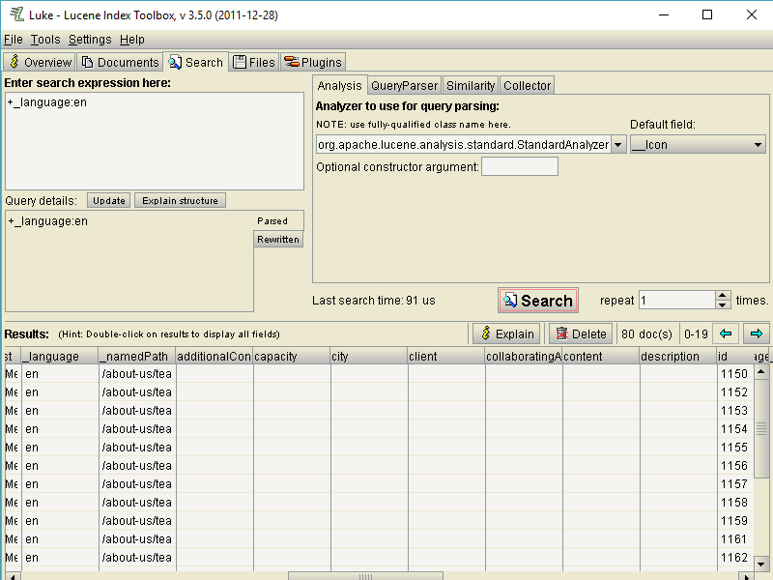
Task: Select the Rewritten query view tab
Action: 278,239
